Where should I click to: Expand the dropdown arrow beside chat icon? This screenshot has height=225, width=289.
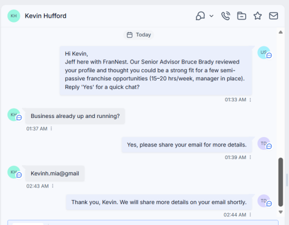(x=212, y=16)
